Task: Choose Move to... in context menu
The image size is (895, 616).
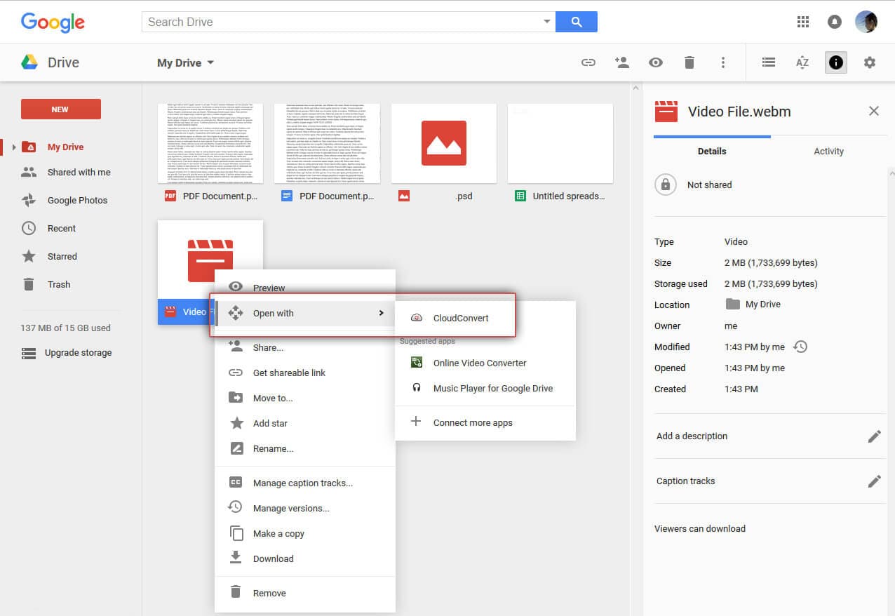Action: (305, 399)
